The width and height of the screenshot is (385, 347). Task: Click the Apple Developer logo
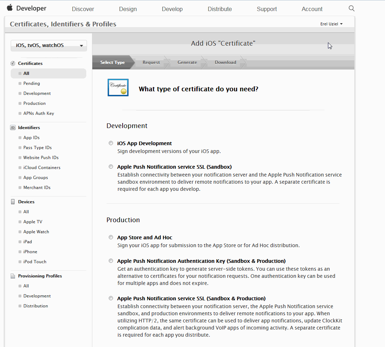(x=10, y=8)
